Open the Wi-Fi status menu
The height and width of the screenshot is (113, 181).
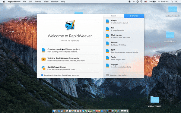tap(141, 2)
